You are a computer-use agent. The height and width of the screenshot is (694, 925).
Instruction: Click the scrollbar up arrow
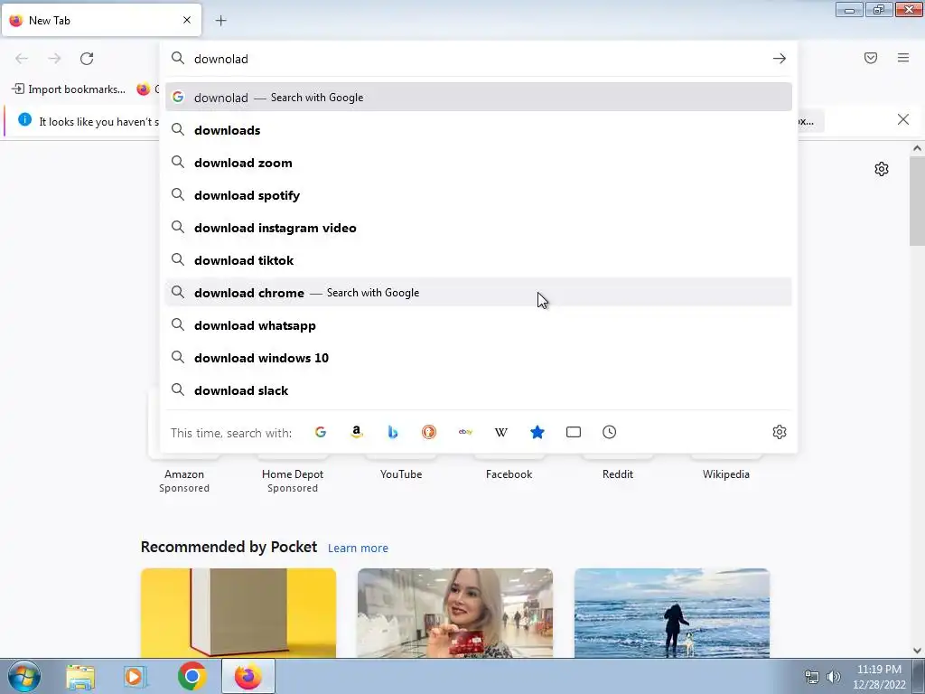pyautogui.click(x=917, y=148)
